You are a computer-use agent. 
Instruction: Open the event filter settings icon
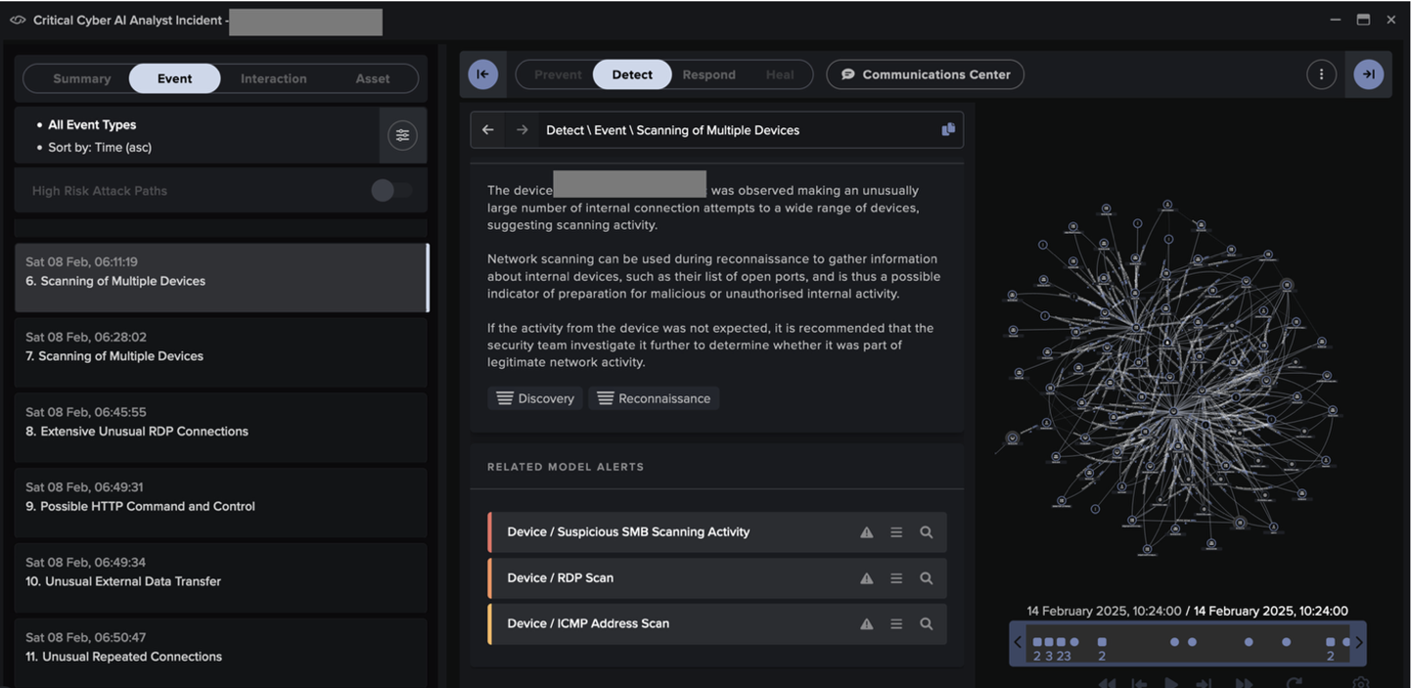click(x=403, y=135)
